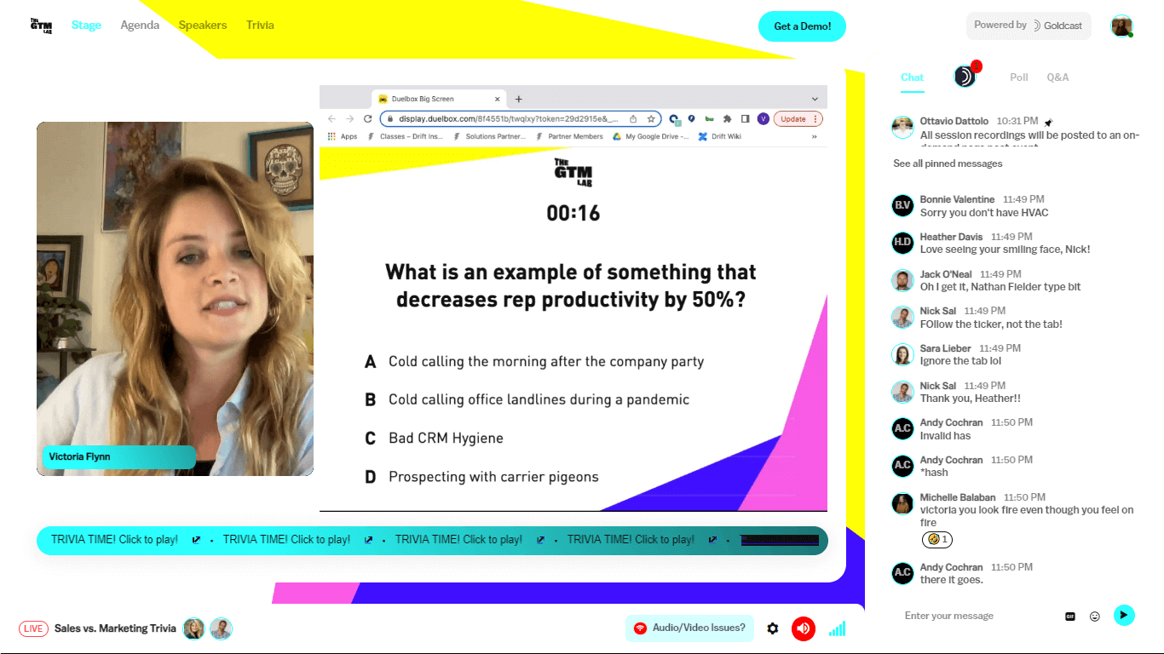Viewport: 1164px width, 654px height.
Task: Click the Sales vs. Marketing Trivia title
Action: tap(115, 629)
